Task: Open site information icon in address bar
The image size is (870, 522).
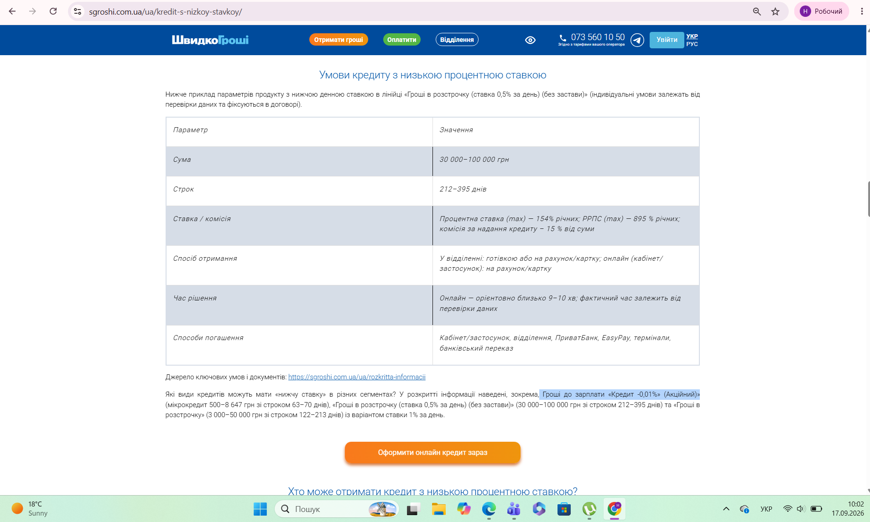Action: click(78, 11)
